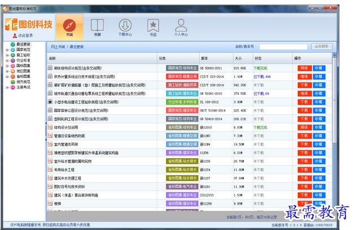The image size is (354, 230).
Task: Click the atlas icon of 建筑中水处理工程 row
Action: pos(50,178)
